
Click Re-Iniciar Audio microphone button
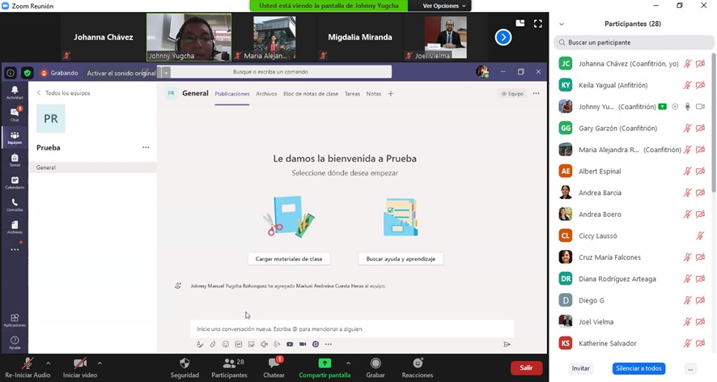pyautogui.click(x=28, y=368)
